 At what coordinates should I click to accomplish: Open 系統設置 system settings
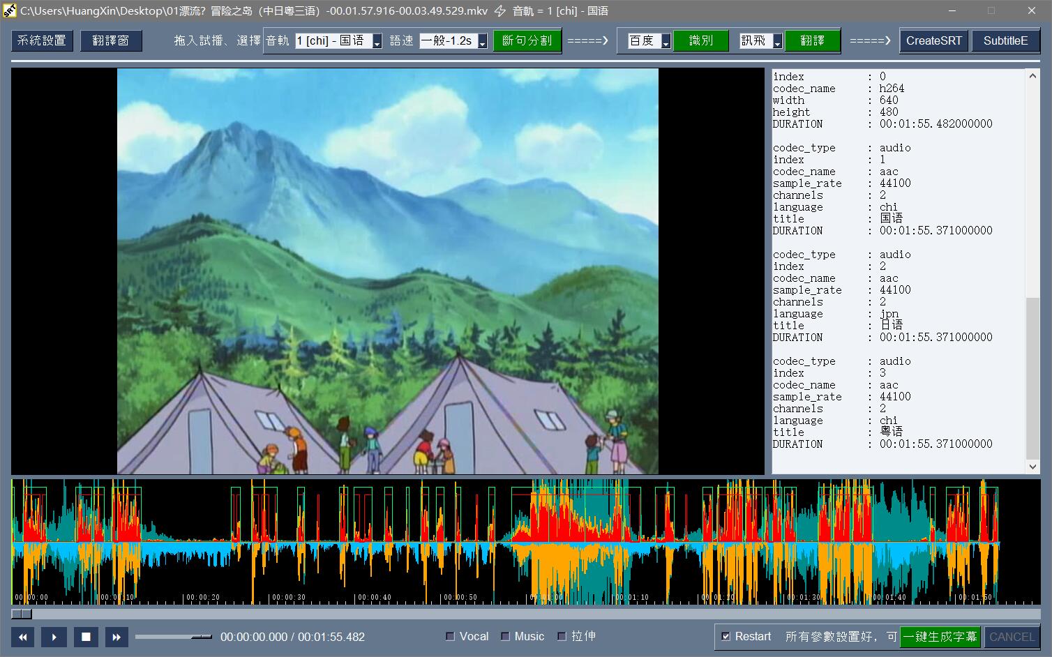click(x=41, y=40)
